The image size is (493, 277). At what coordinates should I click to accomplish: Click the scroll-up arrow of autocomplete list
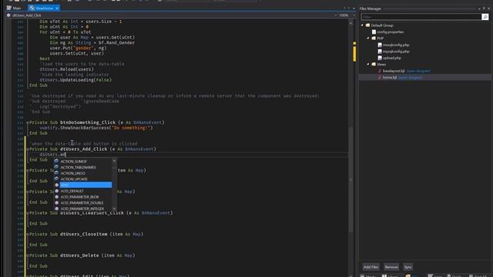[x=114, y=161]
